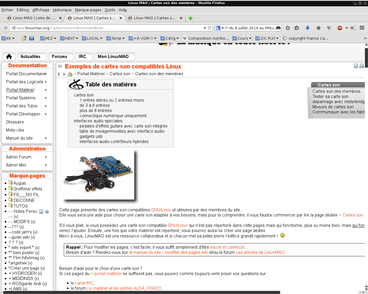Jump to 'plus de 8 entrées' section
The width and height of the screenshot is (368, 294).
click(x=96, y=111)
